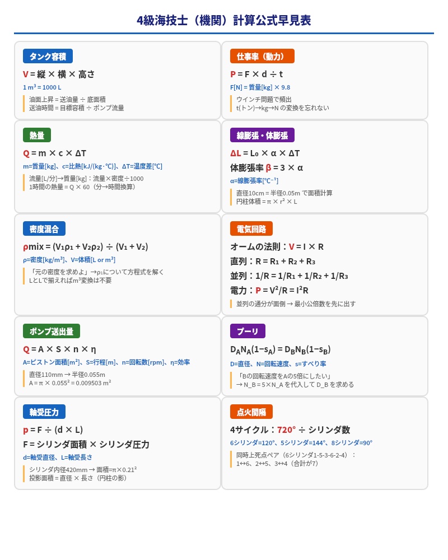Select the blue 軸受圧力 badge
Screen dimensions: 448x560
(44, 412)
